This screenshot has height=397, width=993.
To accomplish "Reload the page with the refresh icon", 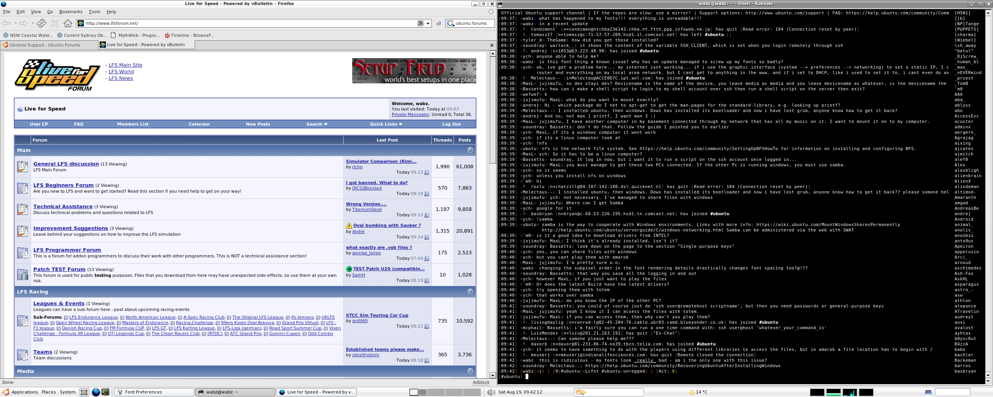I will coord(42,23).
